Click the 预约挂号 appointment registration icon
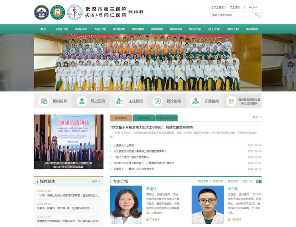296x227 pixels. (x=44, y=101)
